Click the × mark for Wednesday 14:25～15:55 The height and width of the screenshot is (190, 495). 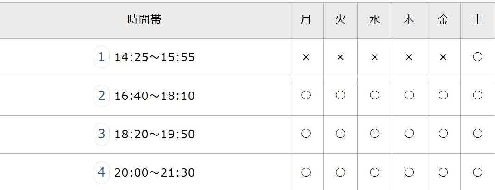pos(375,57)
